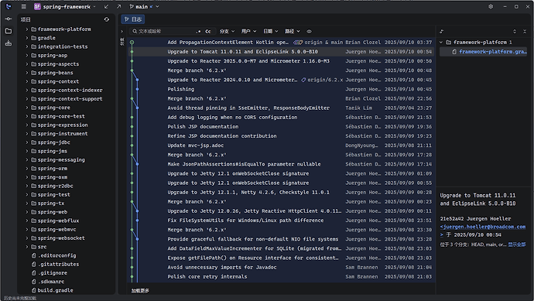The image size is (534, 301).
Task: Select commit 'Avoid unnecessary imports for Javadoc'
Action: tap(281, 267)
